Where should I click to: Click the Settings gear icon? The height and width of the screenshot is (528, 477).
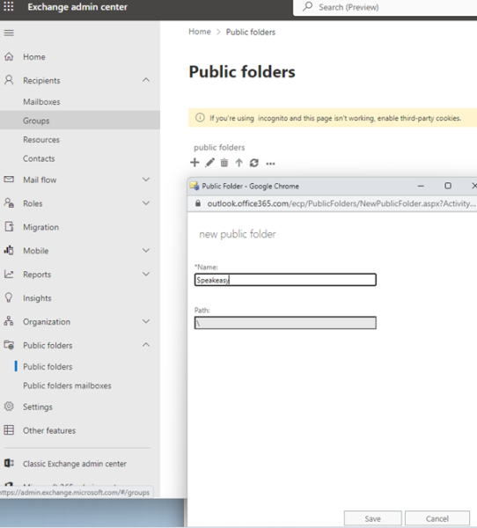[9, 407]
